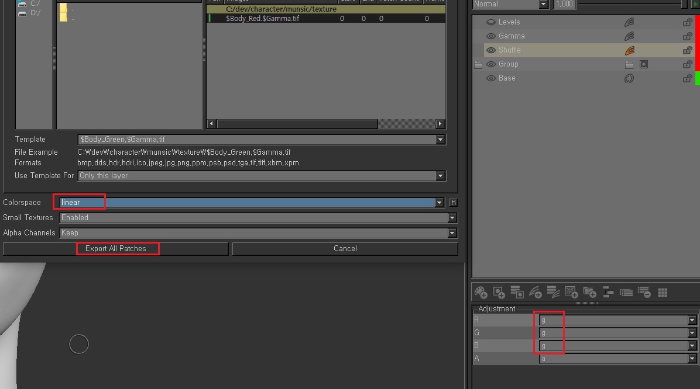Click the panel resize grip below layer toolbar
700x389 pixels.
pyautogui.click(x=586, y=303)
